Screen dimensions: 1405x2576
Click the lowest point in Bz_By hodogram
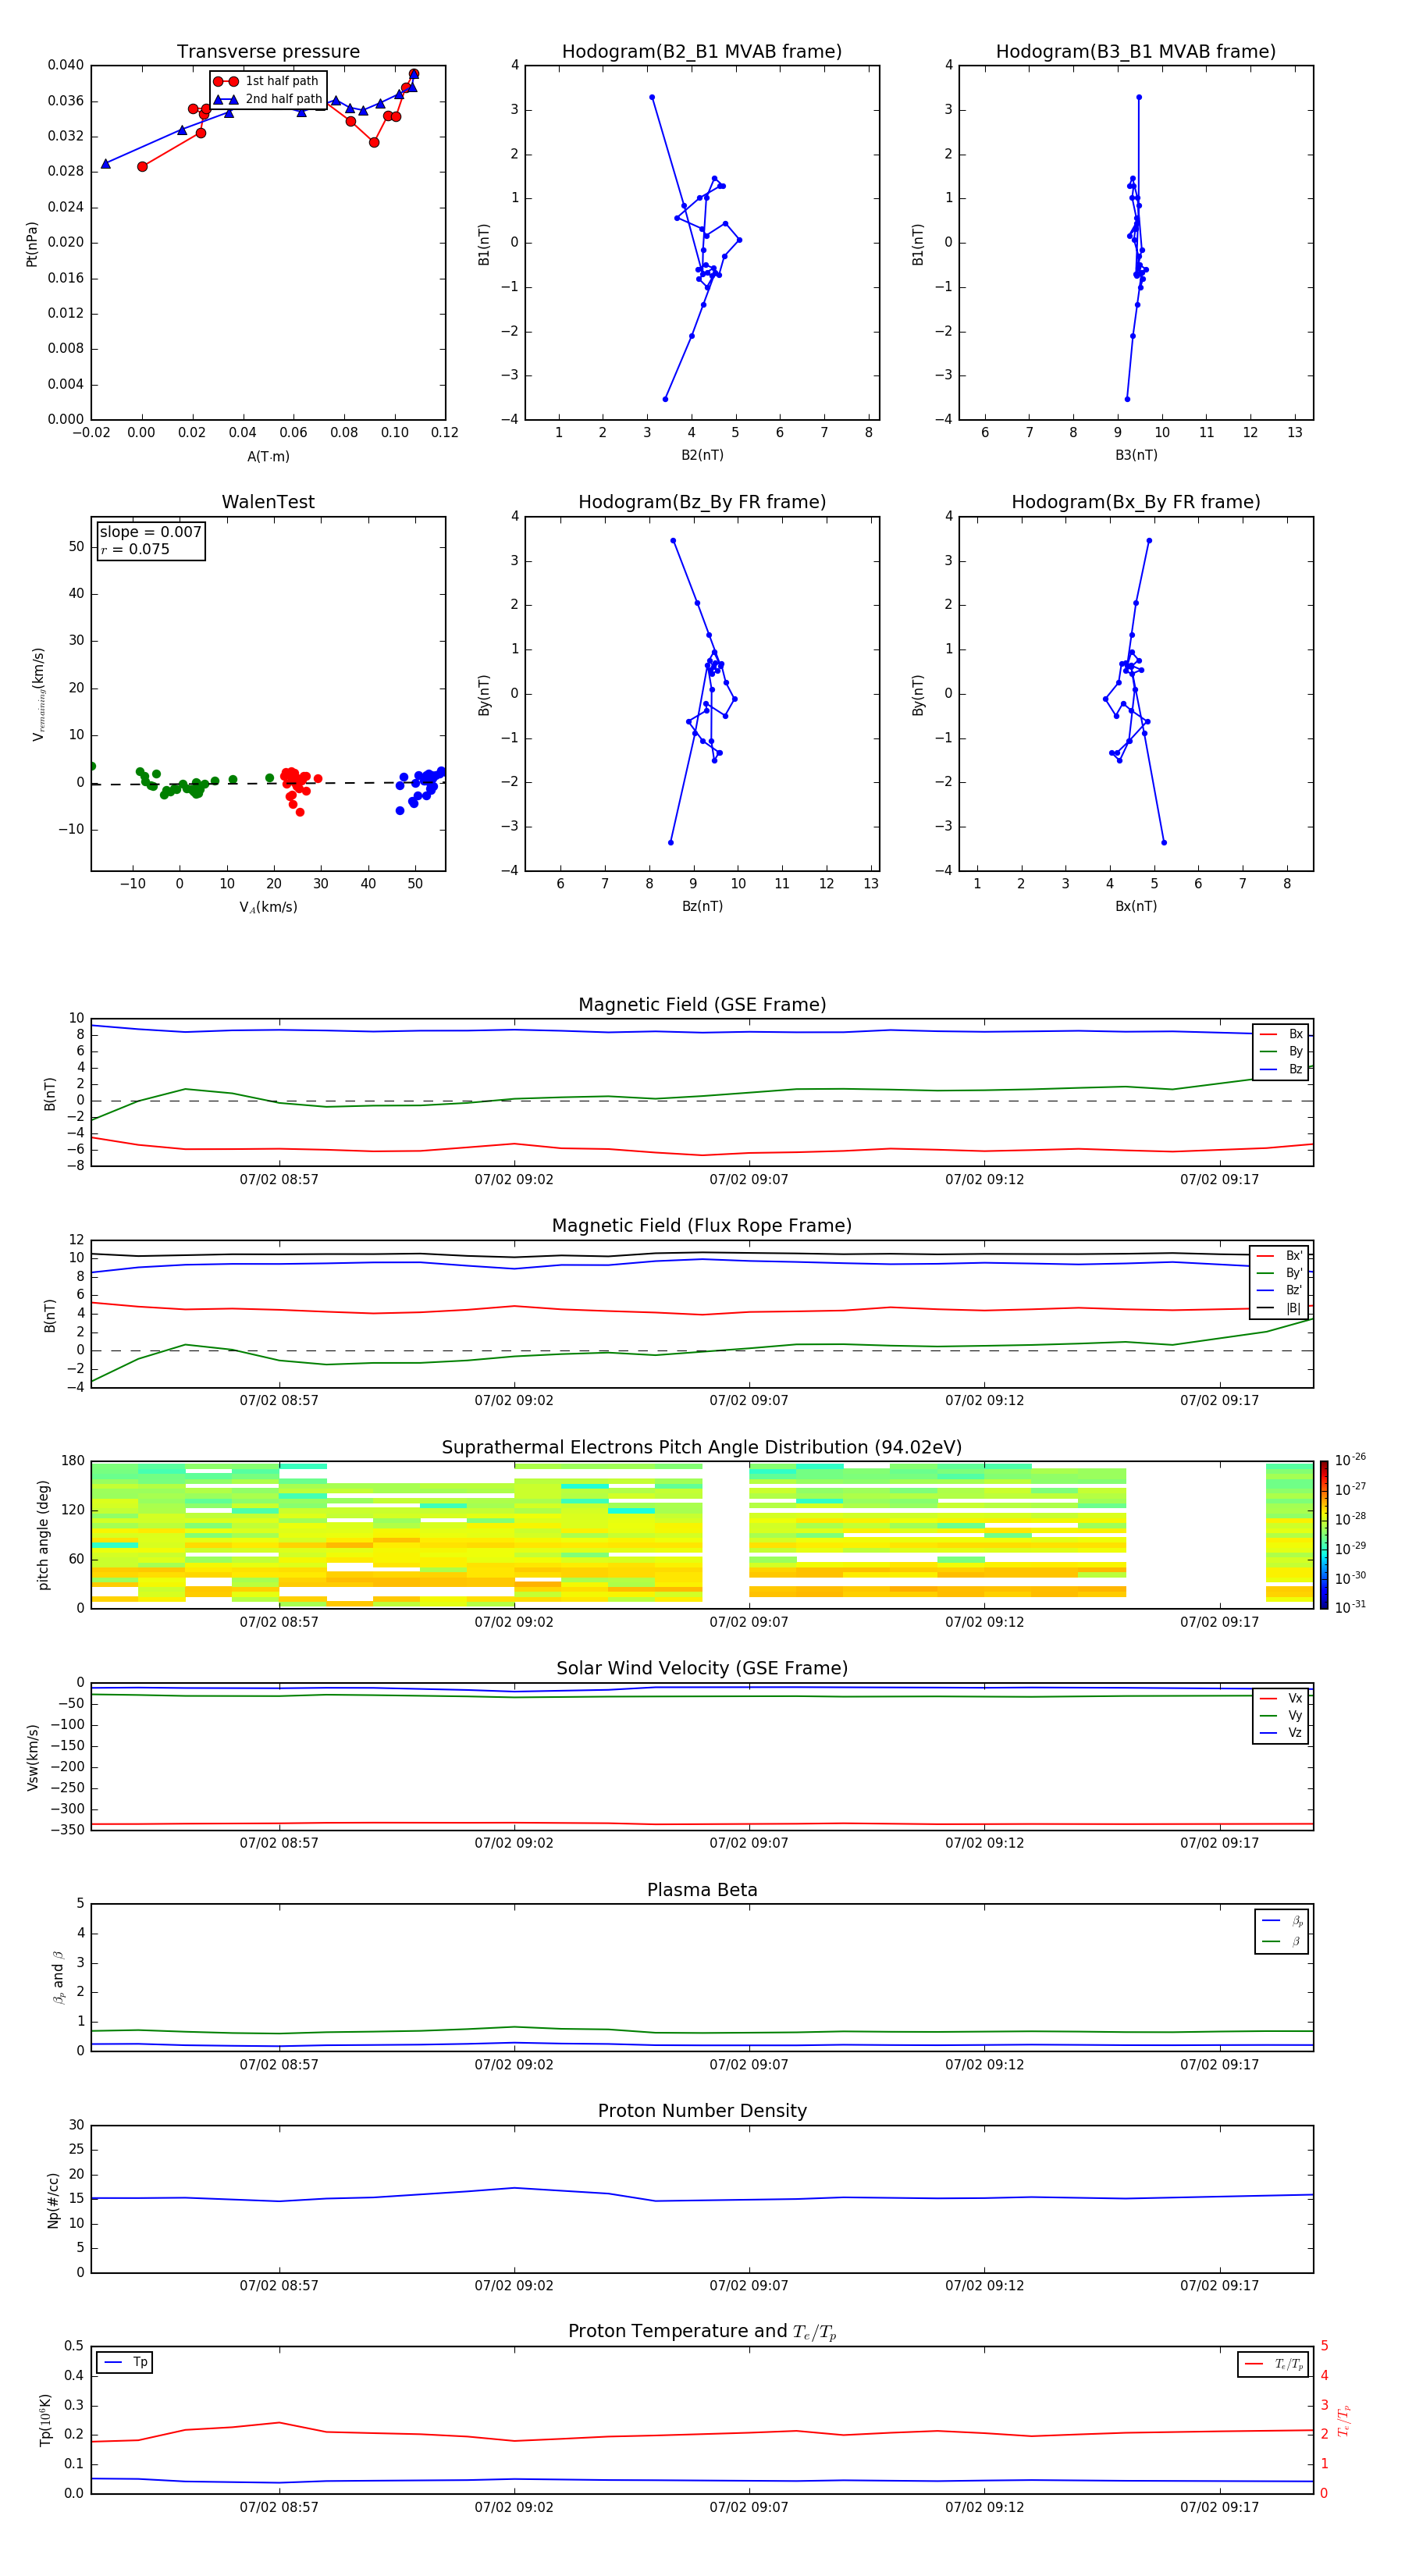coord(671,842)
